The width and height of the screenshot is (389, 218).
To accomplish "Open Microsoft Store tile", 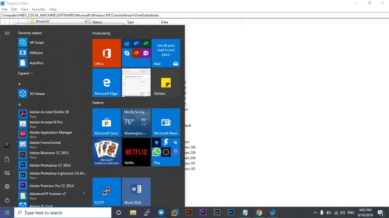I will pyautogui.click(x=107, y=122).
